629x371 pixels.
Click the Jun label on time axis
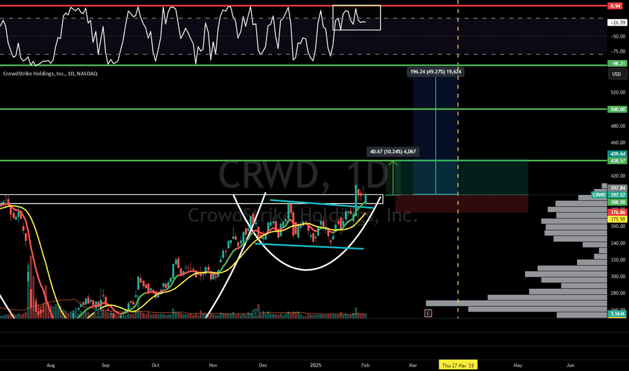(570, 366)
